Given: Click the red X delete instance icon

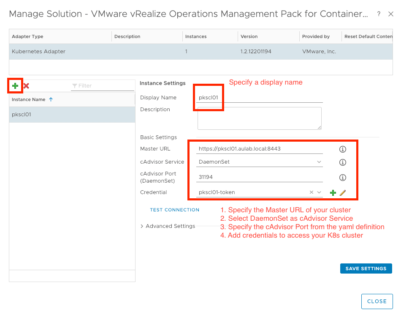Looking at the screenshot, I should [26, 86].
